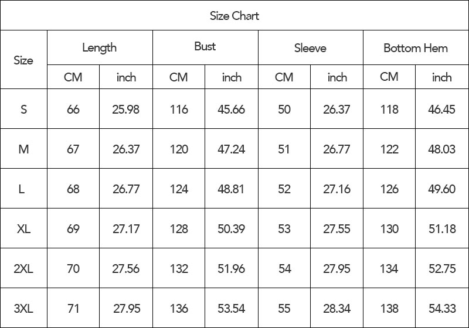Select the Sleeve column header
The height and width of the screenshot is (328, 469).
pyautogui.click(x=310, y=48)
